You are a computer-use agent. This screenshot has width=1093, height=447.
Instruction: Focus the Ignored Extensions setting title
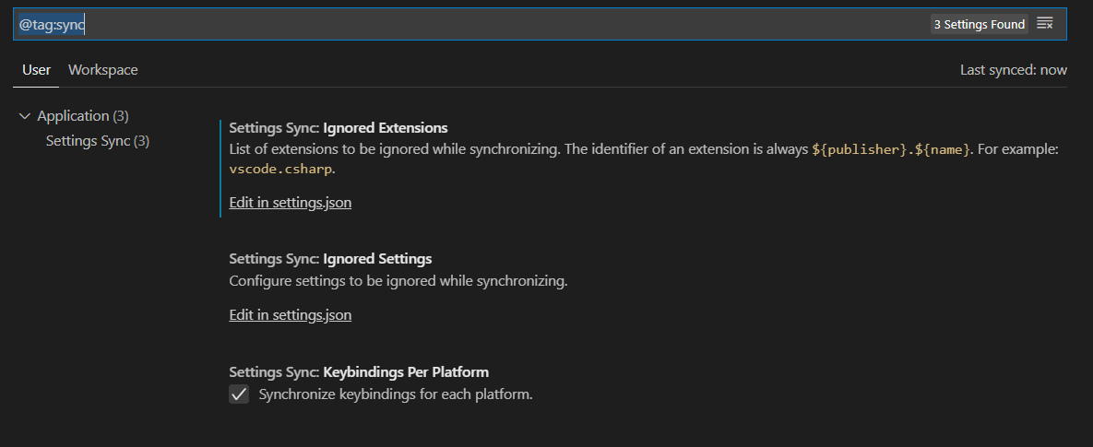click(x=339, y=127)
